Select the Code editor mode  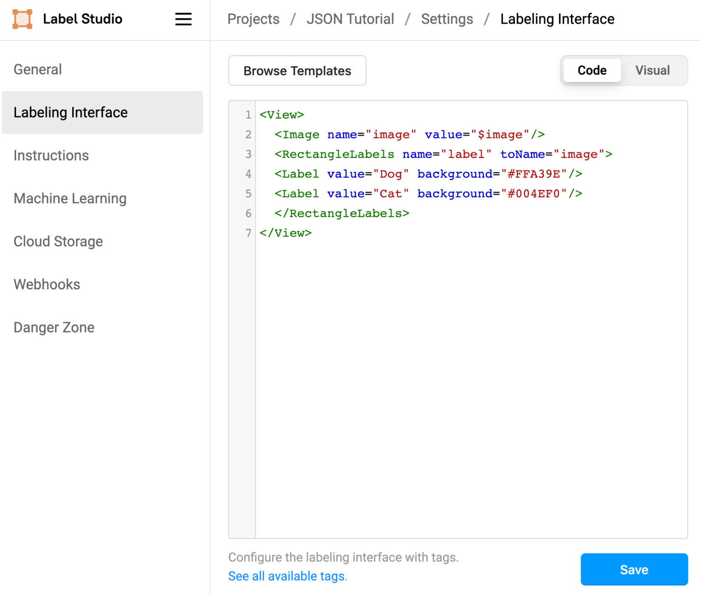point(592,70)
